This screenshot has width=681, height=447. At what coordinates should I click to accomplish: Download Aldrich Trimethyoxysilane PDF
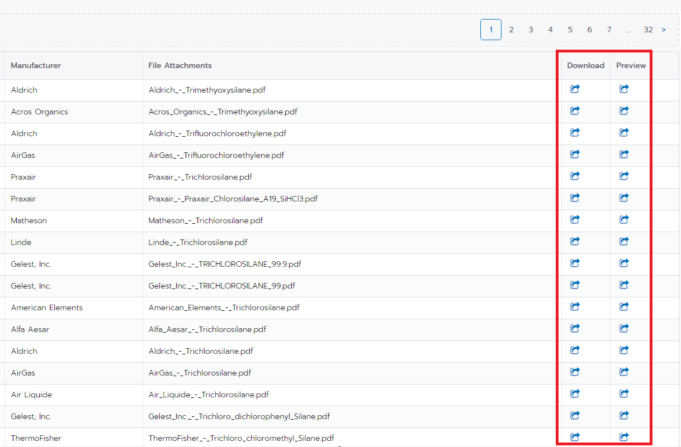[575, 89]
